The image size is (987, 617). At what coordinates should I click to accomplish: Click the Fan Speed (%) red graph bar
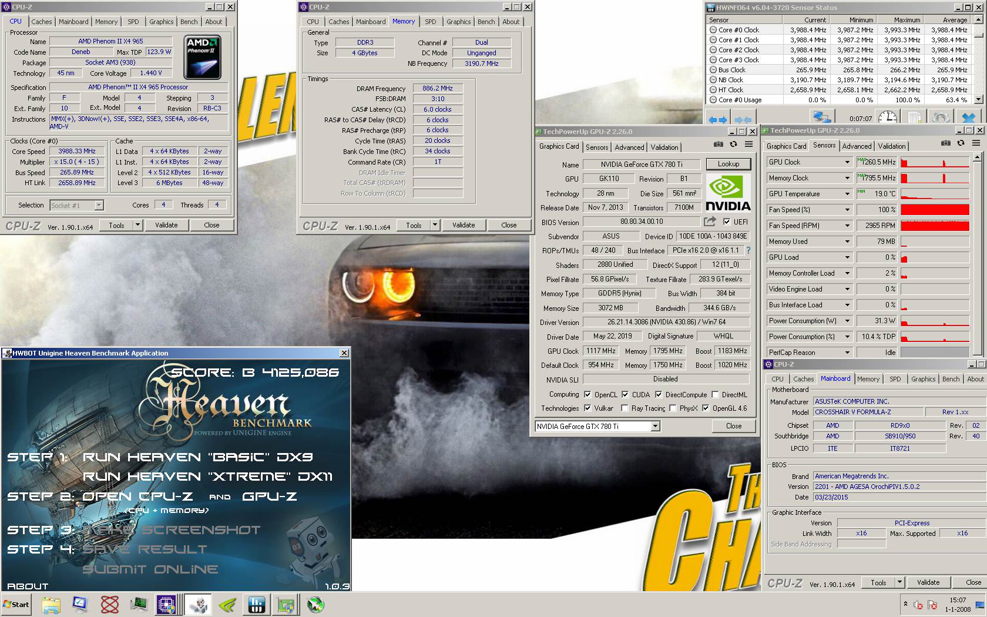[935, 210]
